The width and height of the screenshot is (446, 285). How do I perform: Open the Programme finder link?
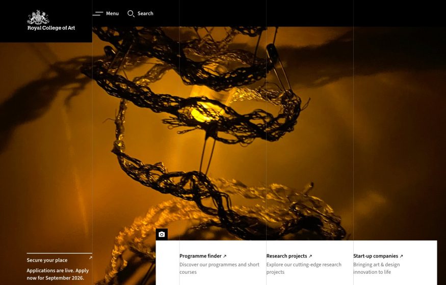point(200,256)
